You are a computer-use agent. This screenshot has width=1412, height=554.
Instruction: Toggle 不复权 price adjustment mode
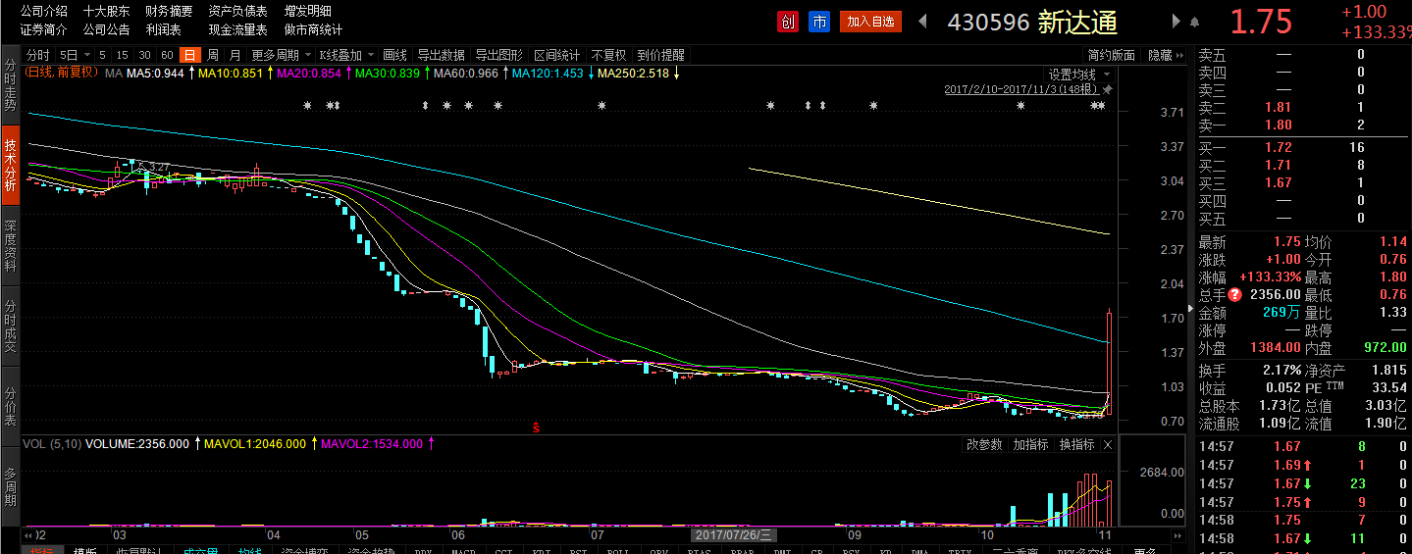tap(608, 55)
